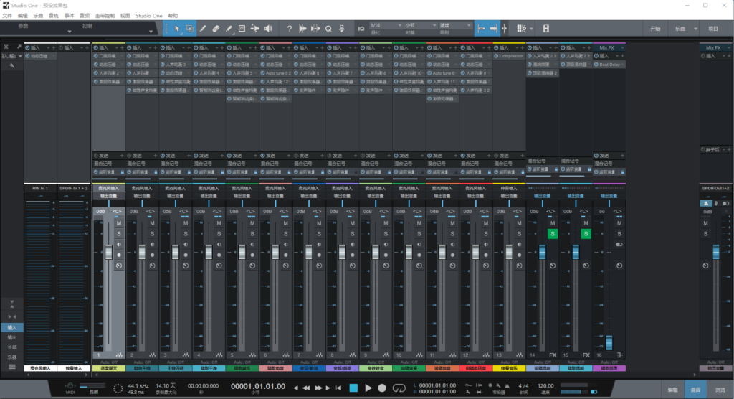Image resolution: width=734 pixels, height=399 pixels.
Task: Open the 1/16 quantize dropdown
Action: (x=384, y=25)
